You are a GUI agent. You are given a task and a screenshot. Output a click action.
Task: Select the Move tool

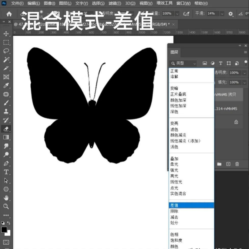(x=6, y=34)
